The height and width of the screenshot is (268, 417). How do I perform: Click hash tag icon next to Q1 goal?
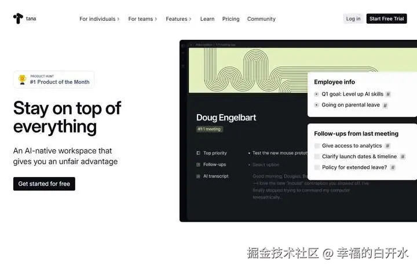[x=388, y=94]
